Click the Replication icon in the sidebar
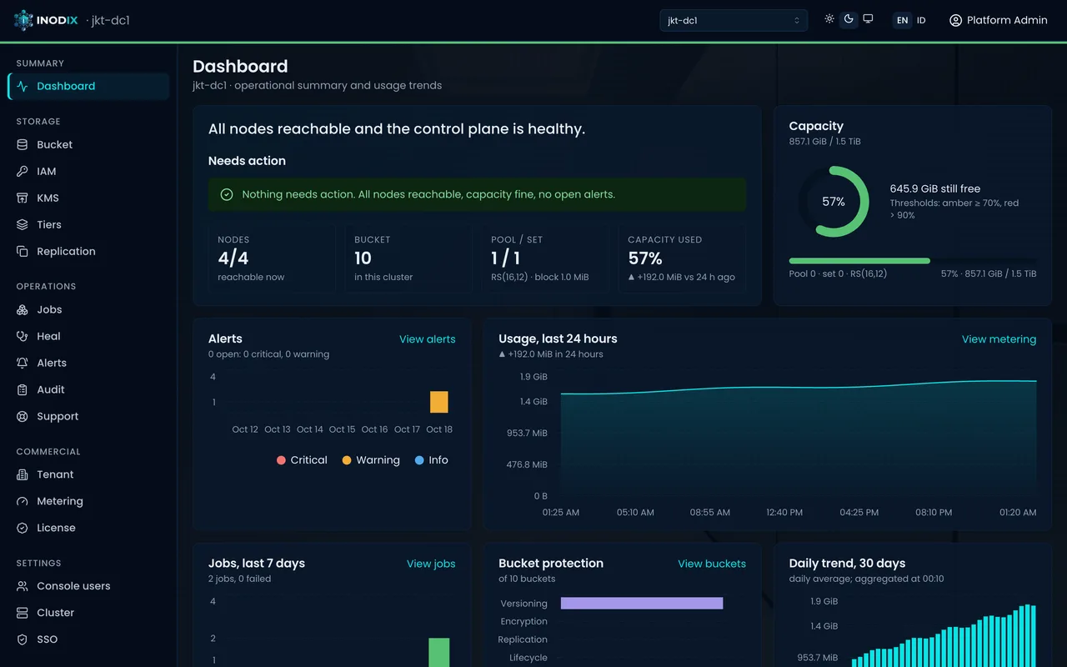Image resolution: width=1067 pixels, height=667 pixels. pyautogui.click(x=23, y=251)
